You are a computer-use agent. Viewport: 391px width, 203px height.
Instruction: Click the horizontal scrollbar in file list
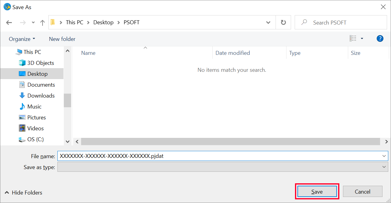[x=230, y=141]
